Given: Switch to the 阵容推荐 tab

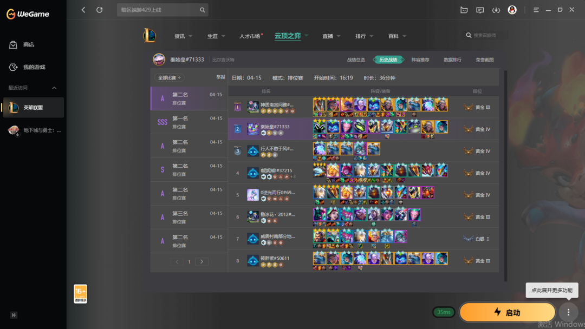Looking at the screenshot, I should [420, 60].
